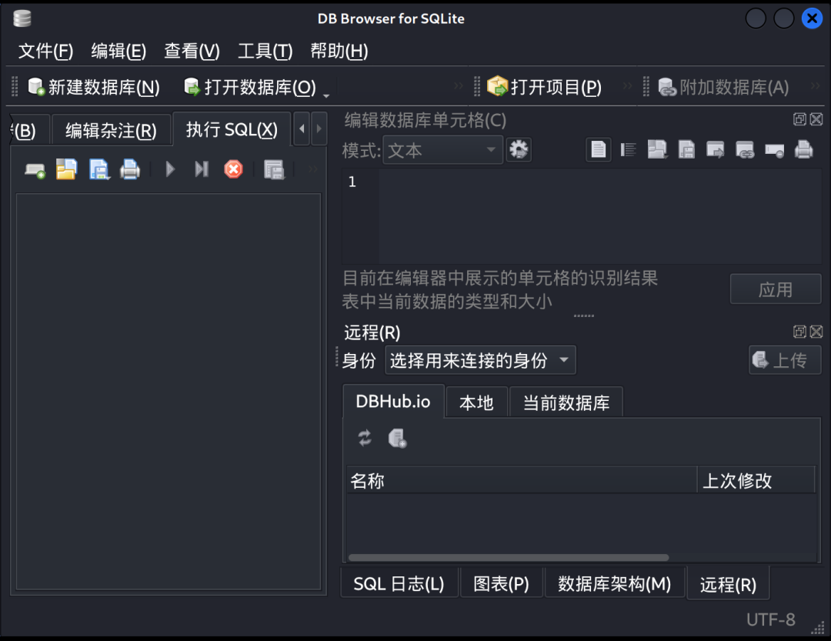Float the 远程(R) dock panel
Image resolution: width=831 pixels, height=641 pixels.
[799, 332]
